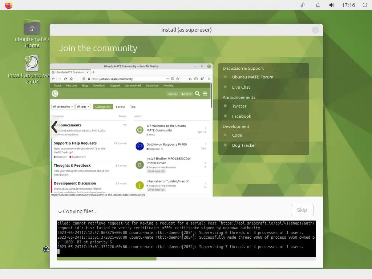Go to the previous slide with the left arrow
The width and height of the screenshot is (372, 279).
point(54,127)
